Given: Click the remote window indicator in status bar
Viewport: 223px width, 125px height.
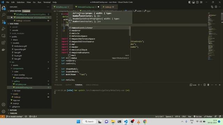Looking at the screenshot, I should pyautogui.click(x=2, y=116).
